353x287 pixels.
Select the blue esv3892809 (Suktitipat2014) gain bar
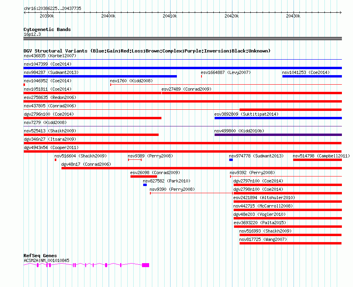point(278,118)
